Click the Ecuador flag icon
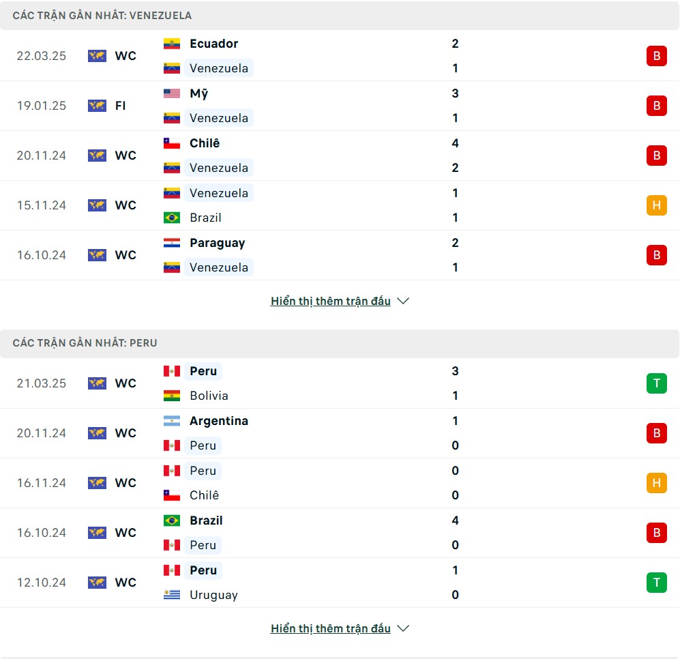Screen dimensions: 680x659 click(x=172, y=44)
